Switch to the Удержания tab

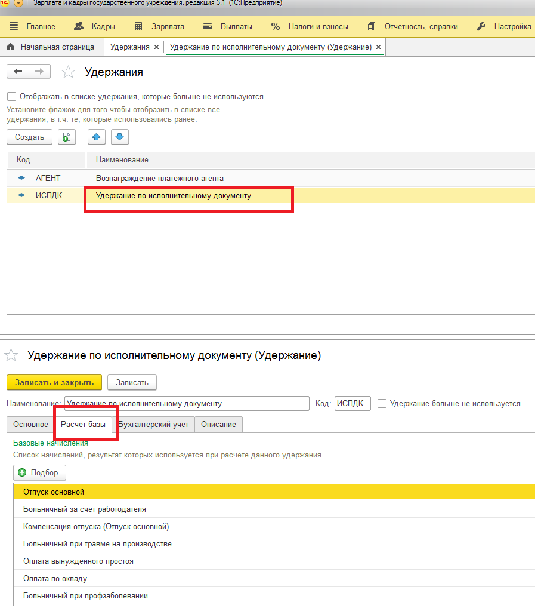[x=129, y=47]
